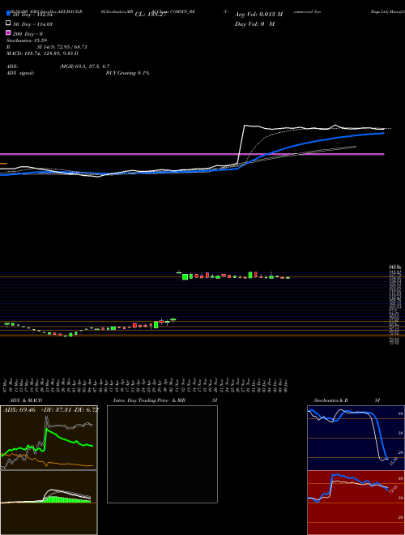This screenshot has width=405, height=535.
Task: Click the empty intraday trading price box
Action: [x=162, y=454]
